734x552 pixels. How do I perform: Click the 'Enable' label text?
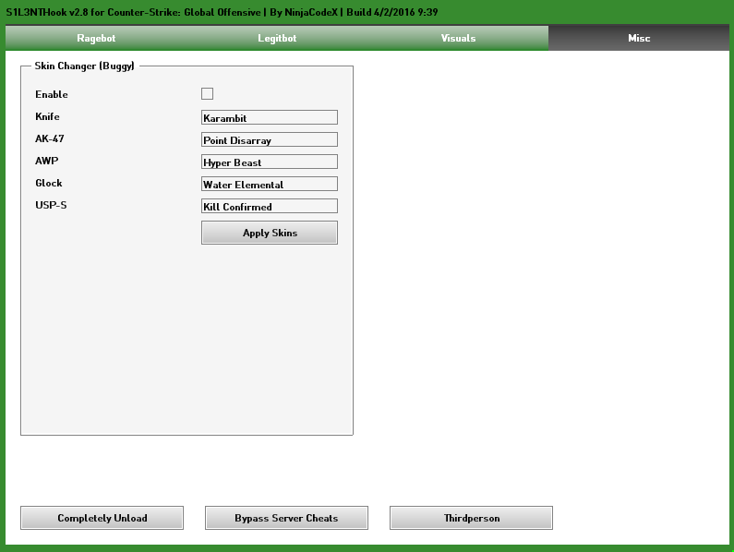[x=52, y=94]
